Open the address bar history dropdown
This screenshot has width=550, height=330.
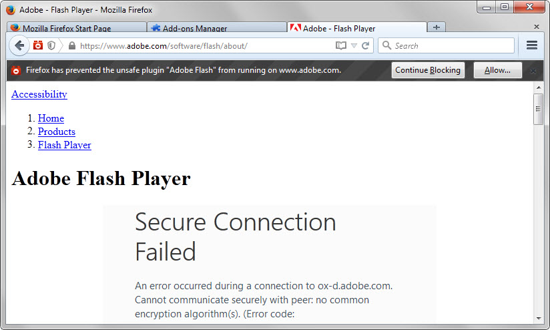[354, 46]
